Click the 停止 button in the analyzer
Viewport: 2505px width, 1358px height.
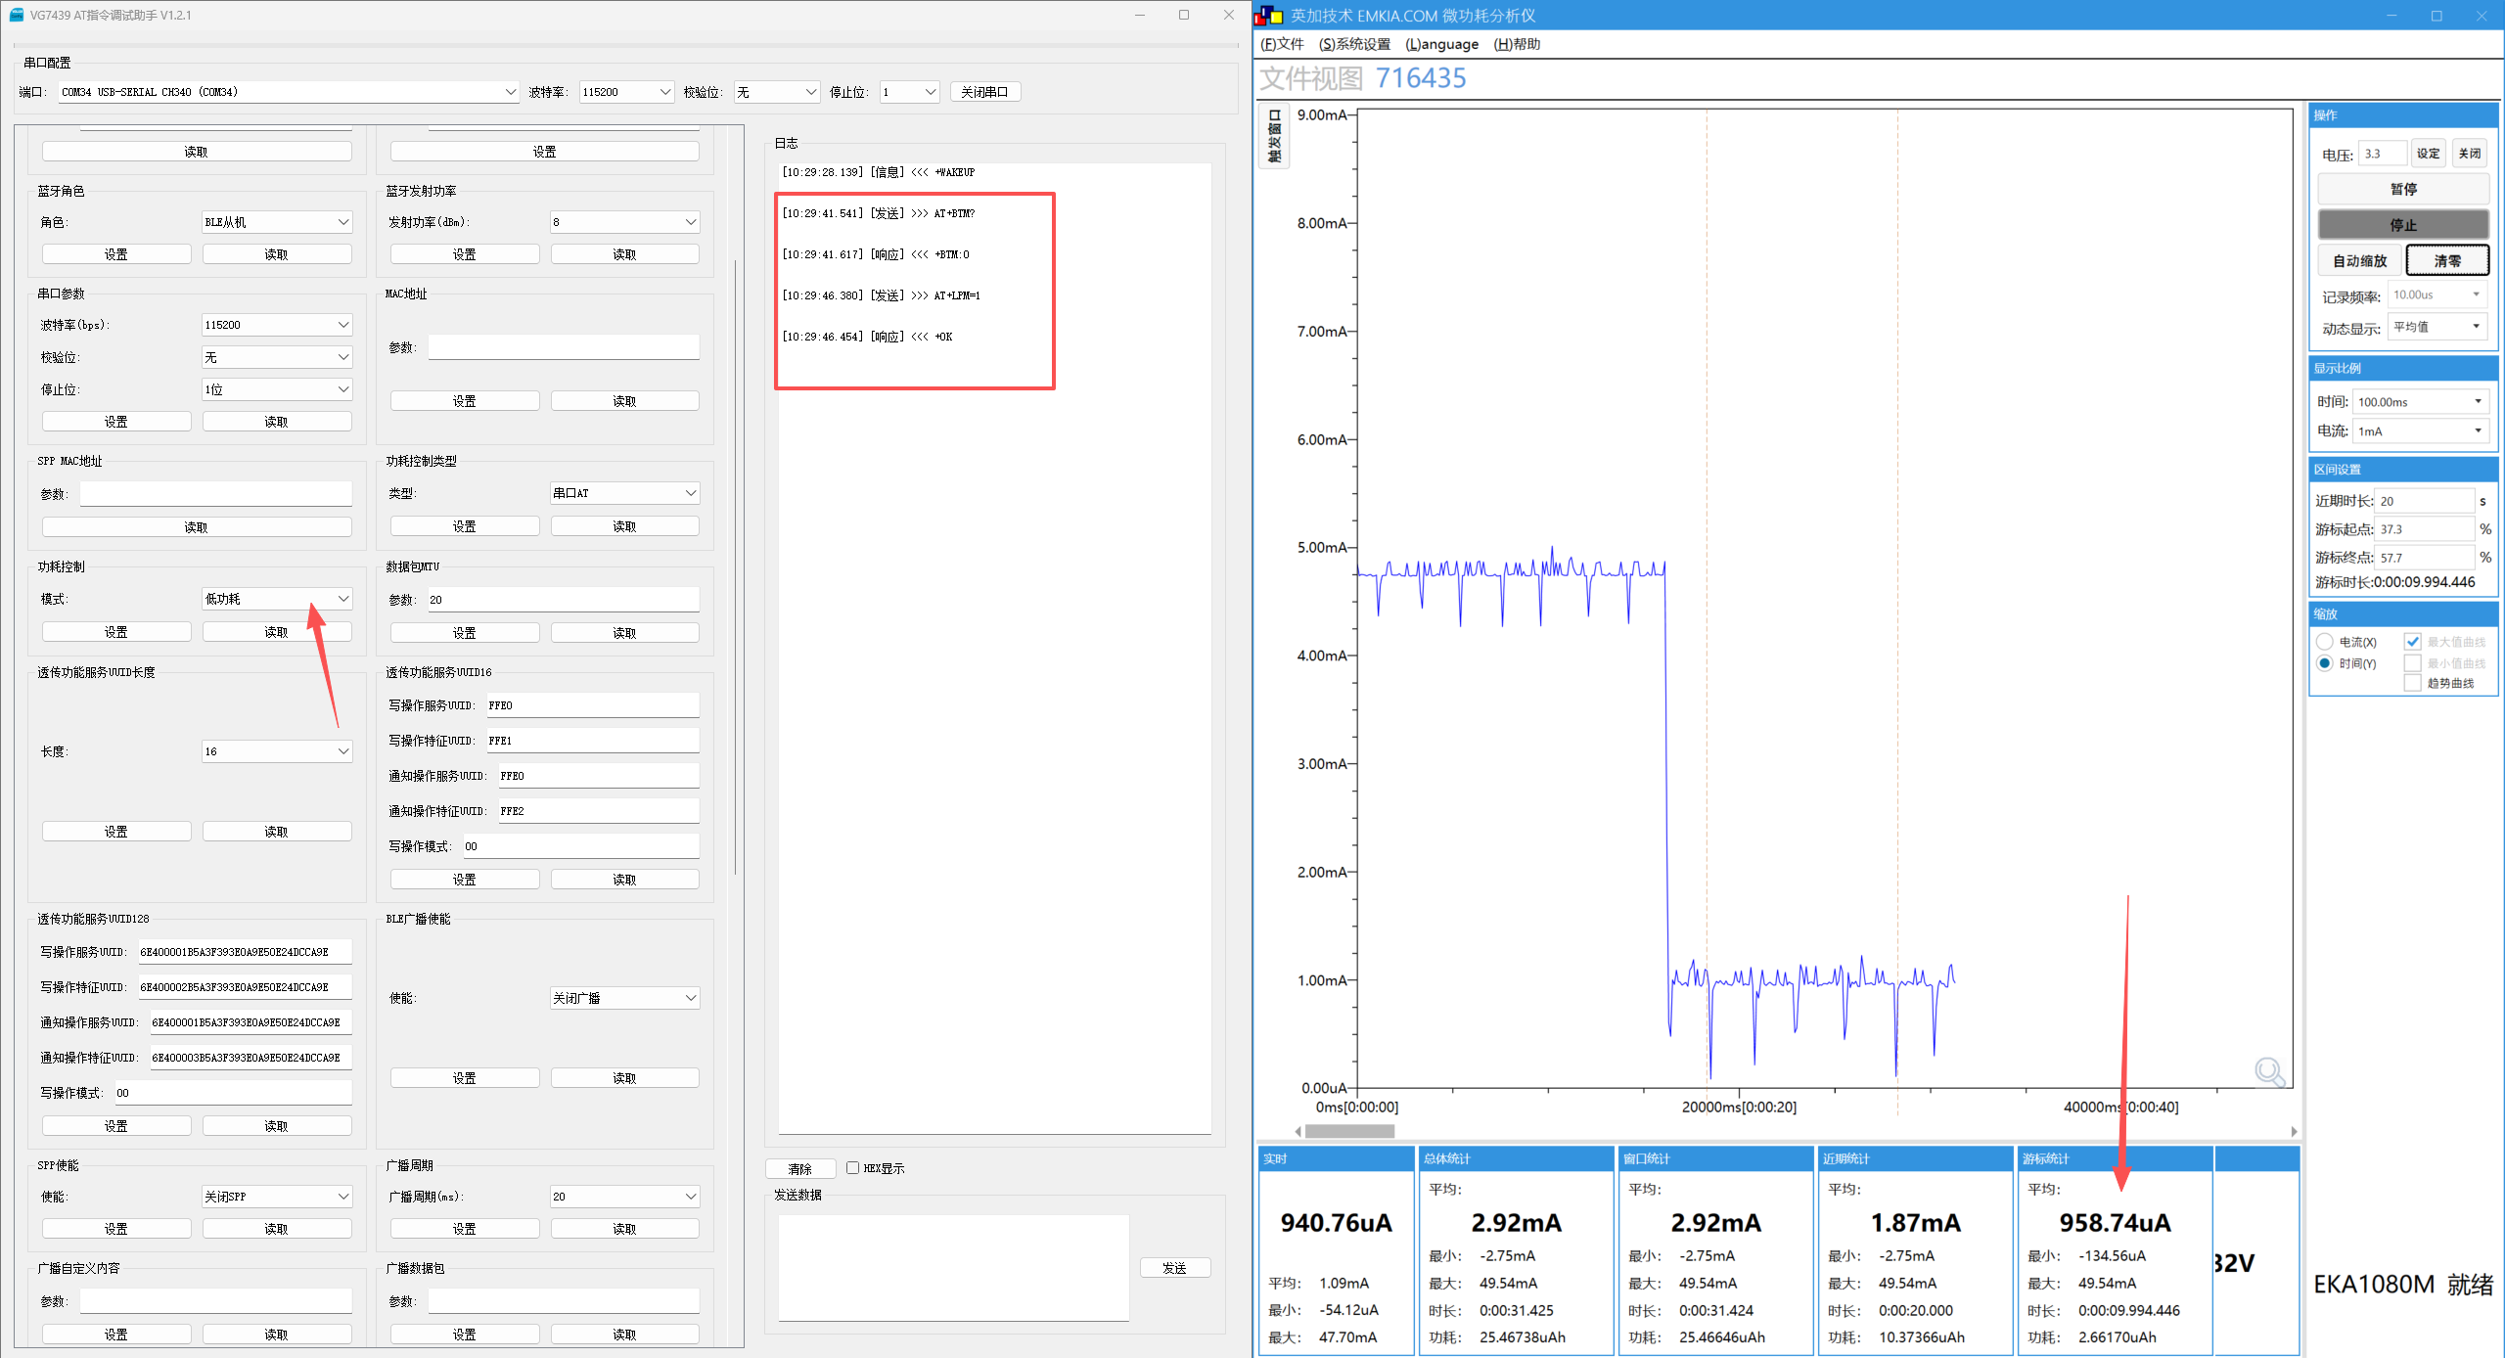(2403, 225)
